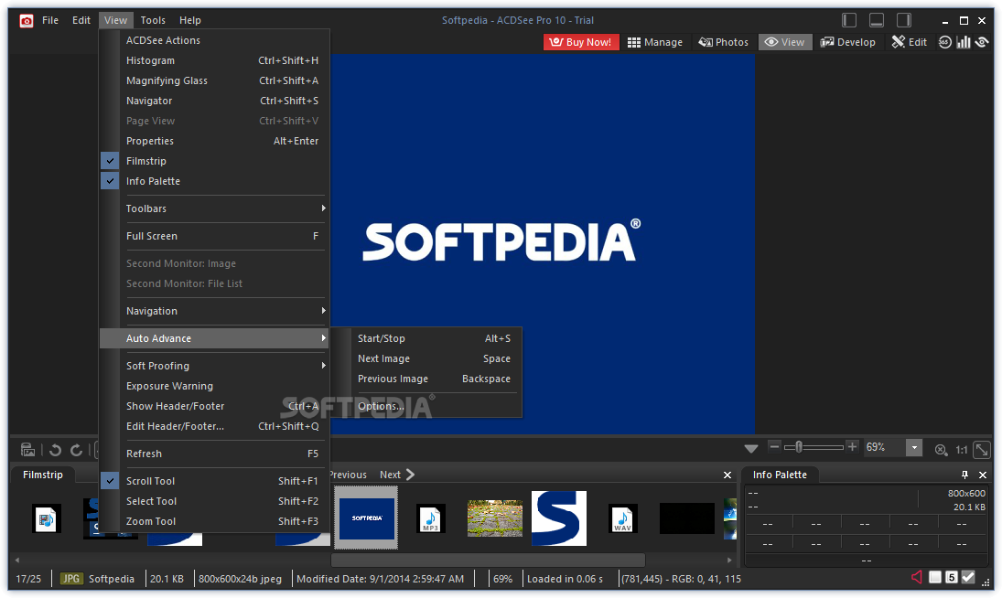Click the JPG format badge in status bar

pyautogui.click(x=71, y=579)
